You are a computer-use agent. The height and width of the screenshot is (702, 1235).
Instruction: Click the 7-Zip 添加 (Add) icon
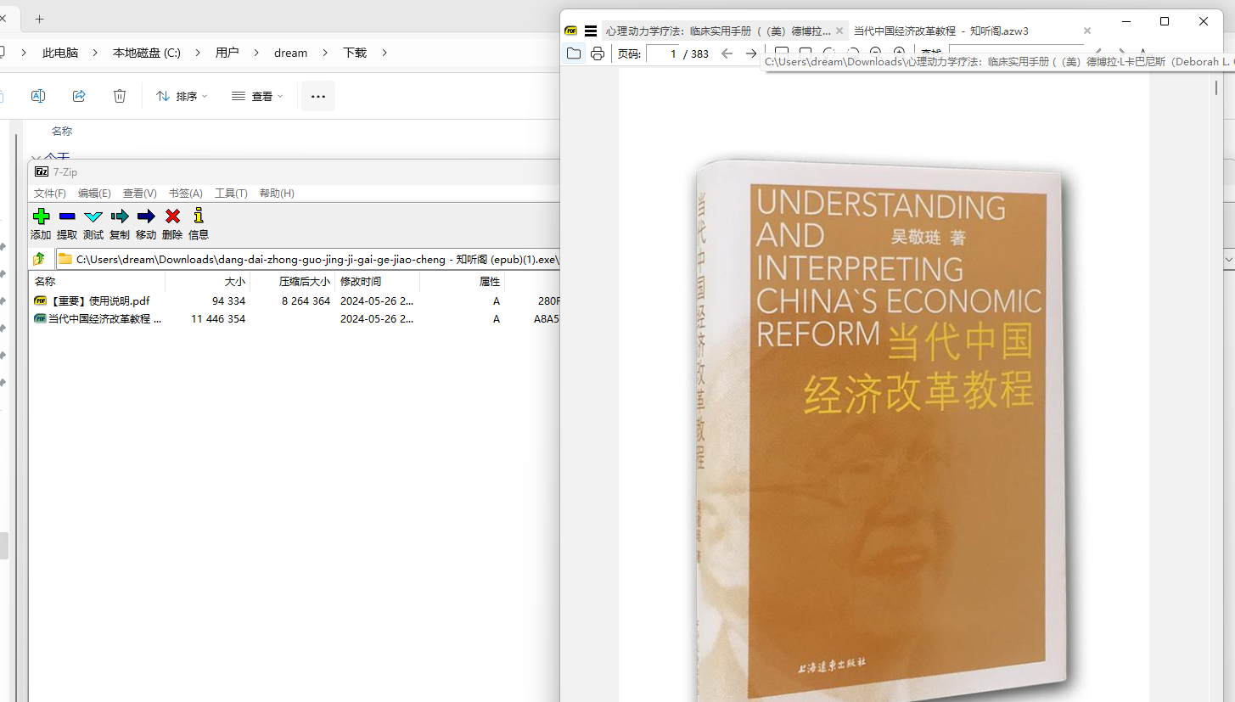pyautogui.click(x=41, y=216)
